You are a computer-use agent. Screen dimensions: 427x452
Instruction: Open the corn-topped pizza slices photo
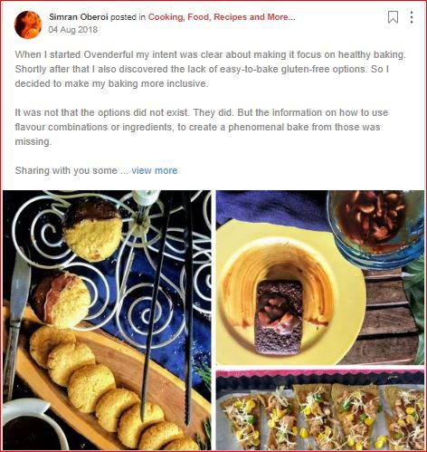point(320,409)
